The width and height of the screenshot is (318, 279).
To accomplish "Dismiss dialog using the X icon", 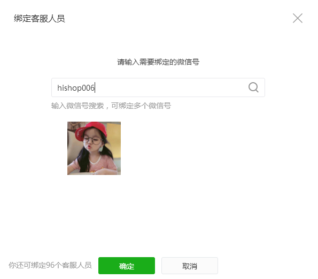I will (x=298, y=18).
